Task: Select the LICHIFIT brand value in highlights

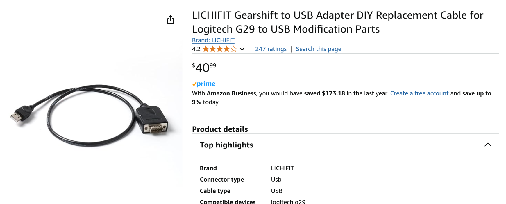Action: [x=282, y=168]
